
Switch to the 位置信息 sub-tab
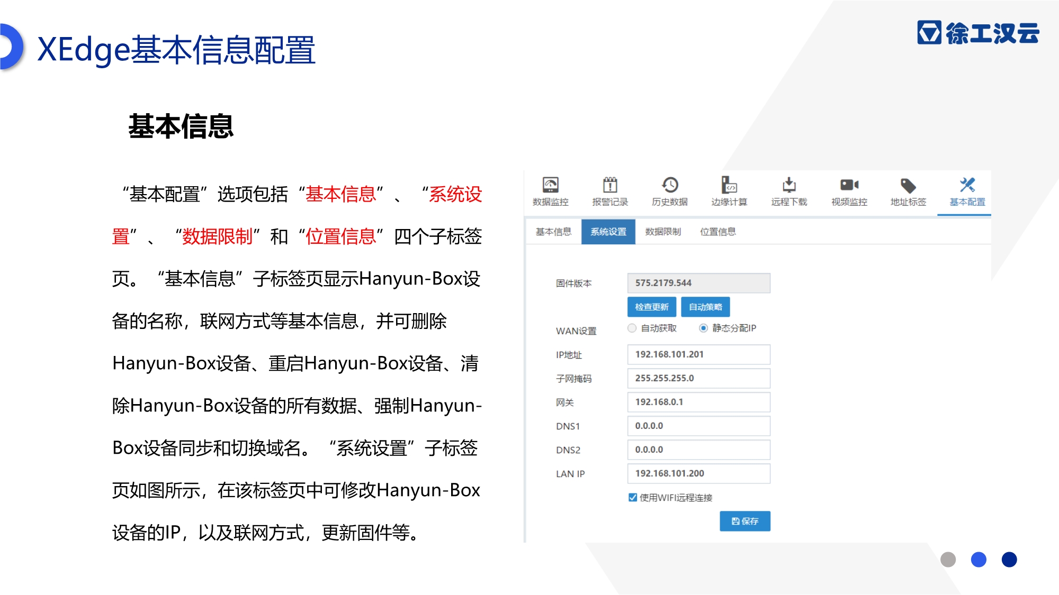click(718, 232)
